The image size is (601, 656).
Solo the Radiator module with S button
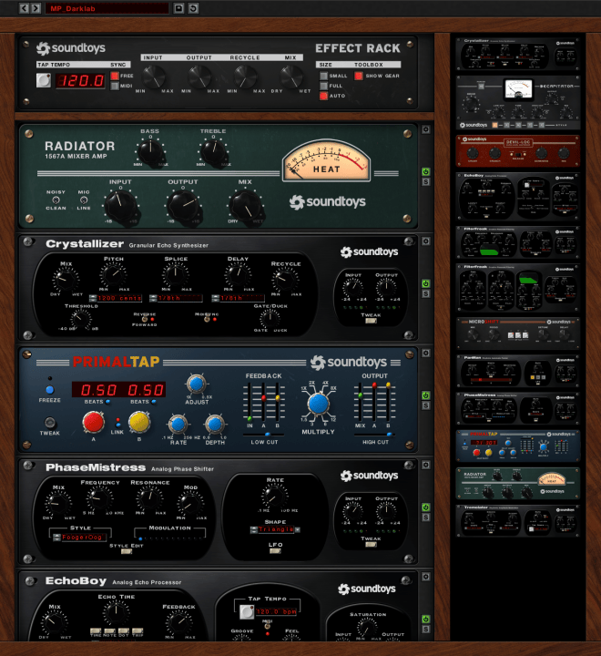426,181
